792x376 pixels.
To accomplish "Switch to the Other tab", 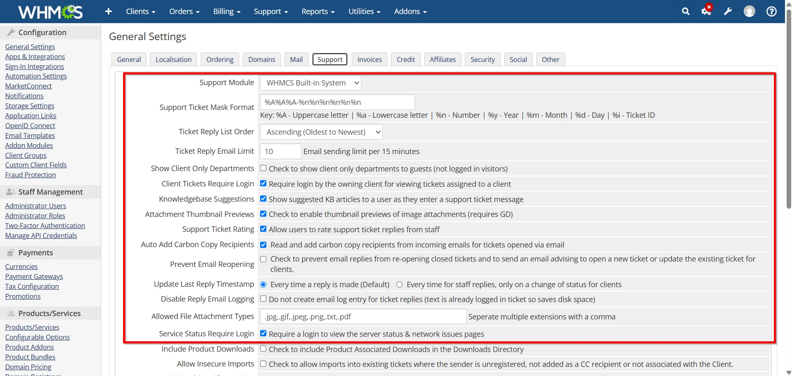I will 550,59.
